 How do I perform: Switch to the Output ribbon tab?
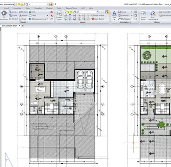point(49,8)
